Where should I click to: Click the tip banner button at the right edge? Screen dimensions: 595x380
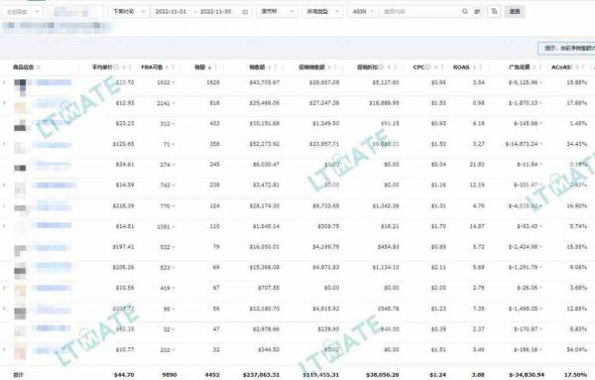[566, 48]
